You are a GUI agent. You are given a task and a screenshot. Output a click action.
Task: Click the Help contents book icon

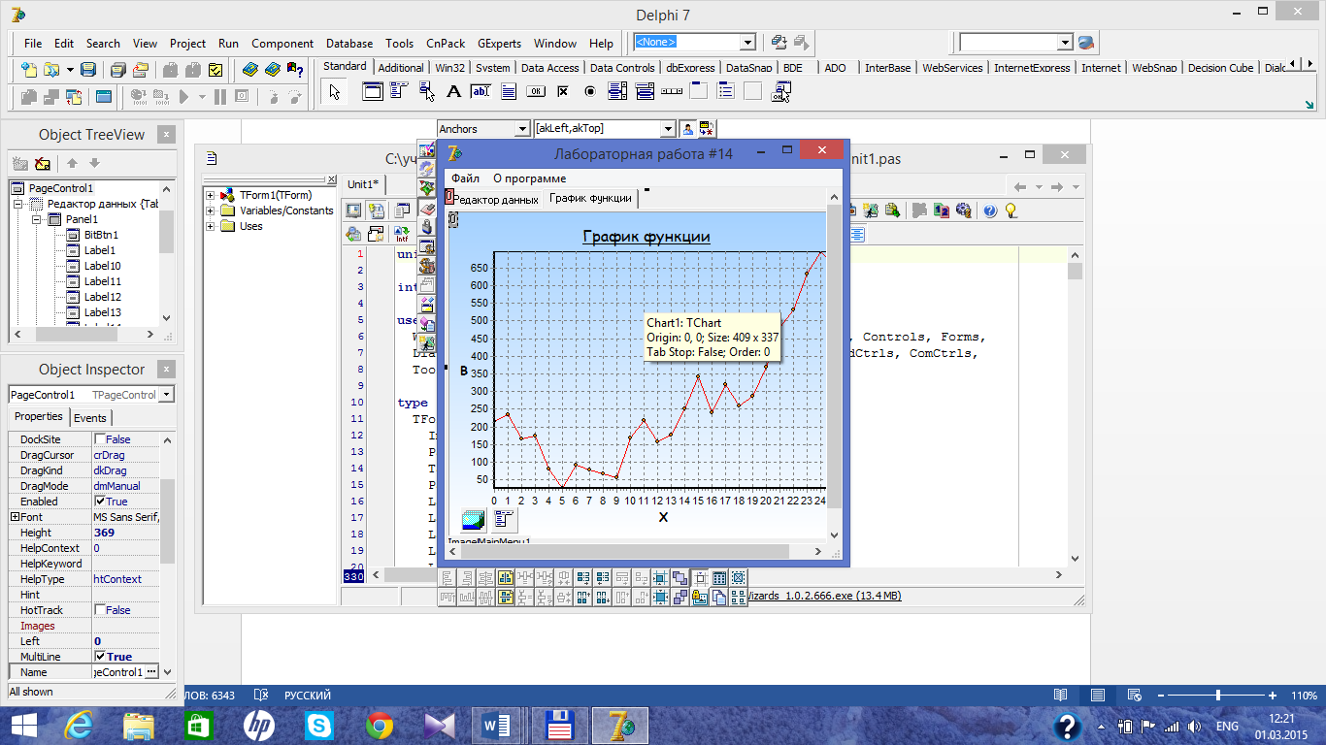point(249,70)
